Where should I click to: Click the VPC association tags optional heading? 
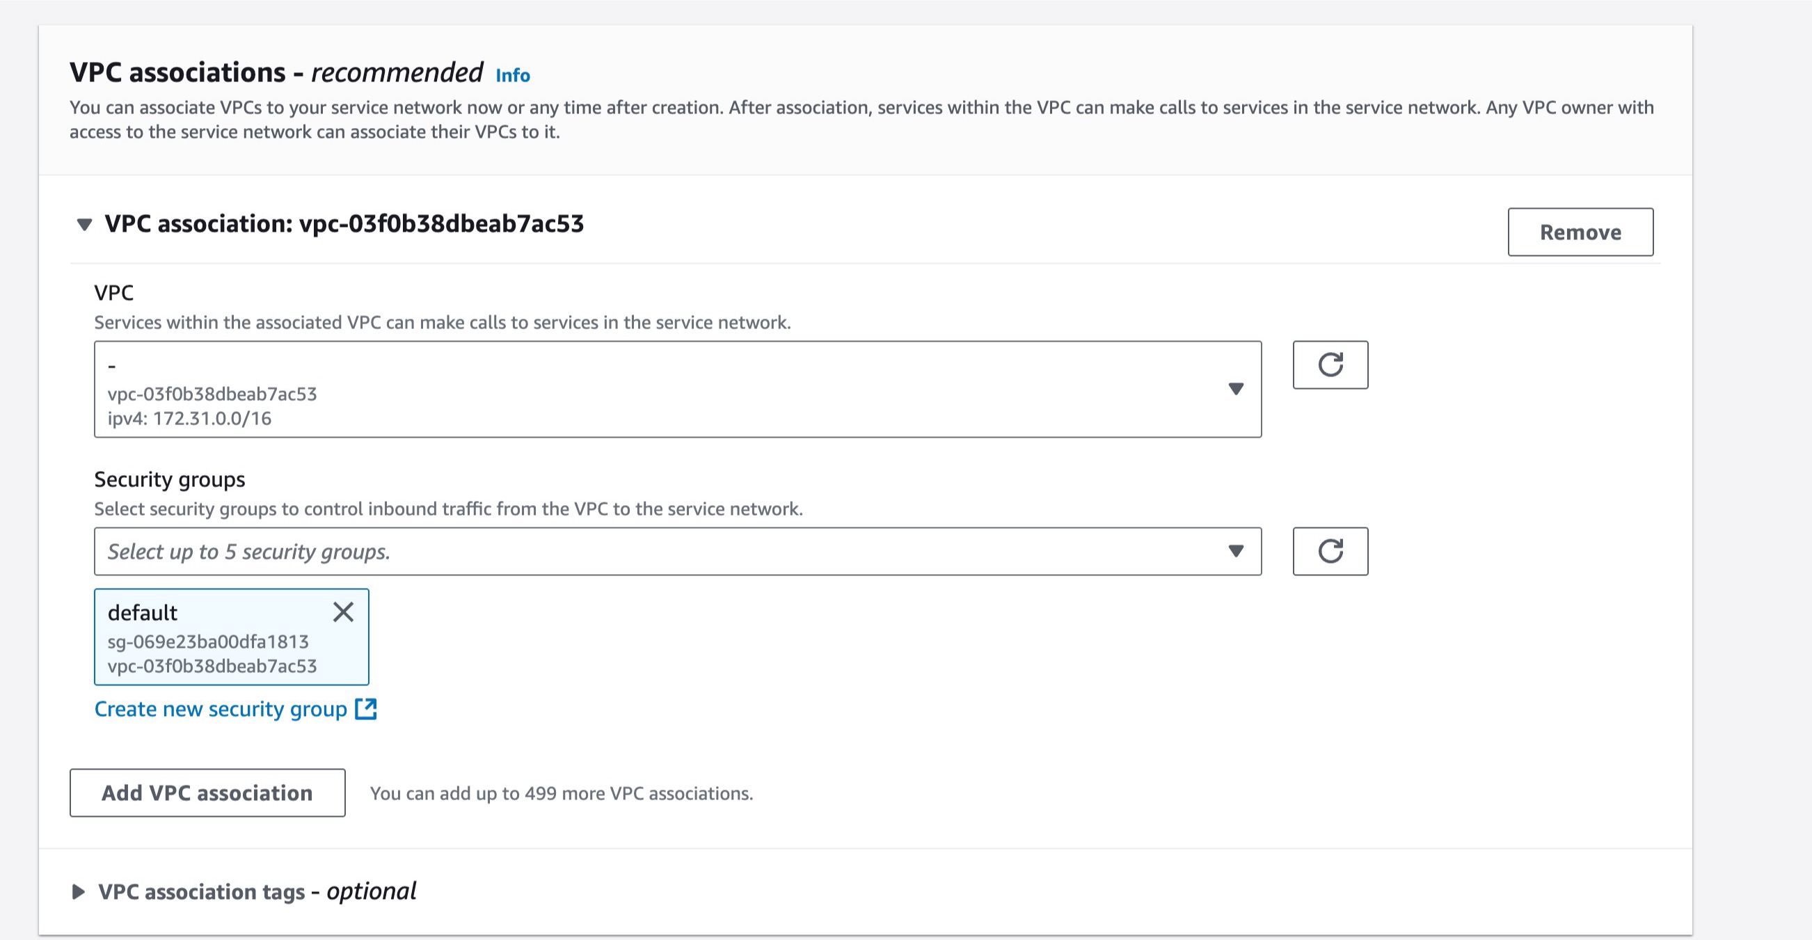click(x=257, y=891)
